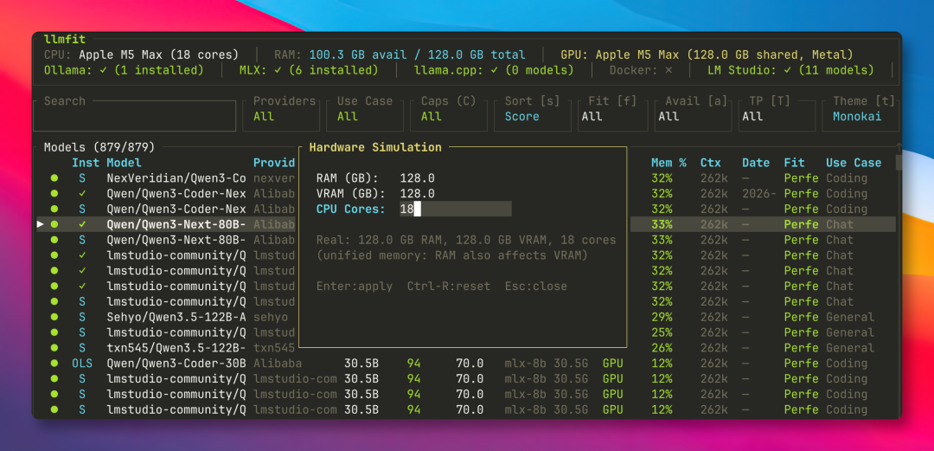934x451 pixels.
Task: Click the checkmark next to llama.cpp
Action: (495, 70)
